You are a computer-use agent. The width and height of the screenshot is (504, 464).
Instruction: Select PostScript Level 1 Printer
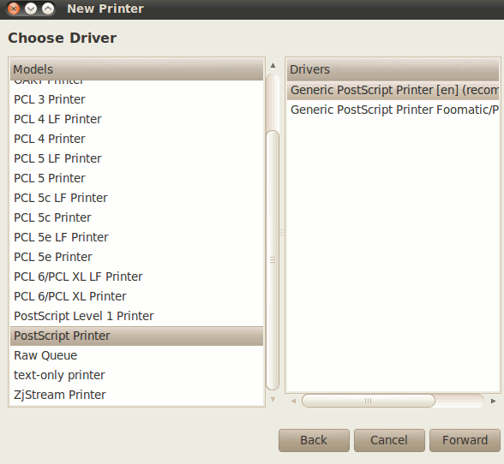(136, 316)
